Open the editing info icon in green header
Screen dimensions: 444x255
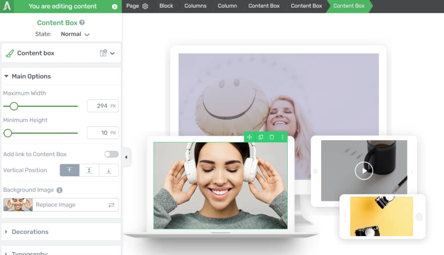point(115,7)
